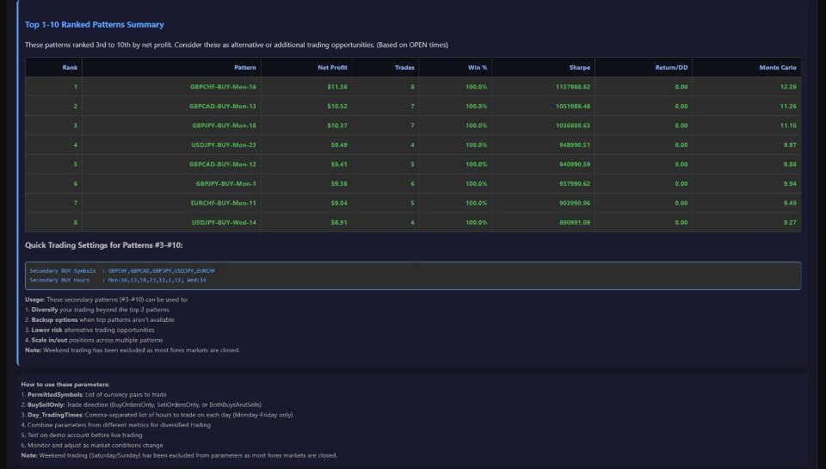Click the 'Top 1-10 Ranked Patterns Summary' heading

[x=95, y=25]
